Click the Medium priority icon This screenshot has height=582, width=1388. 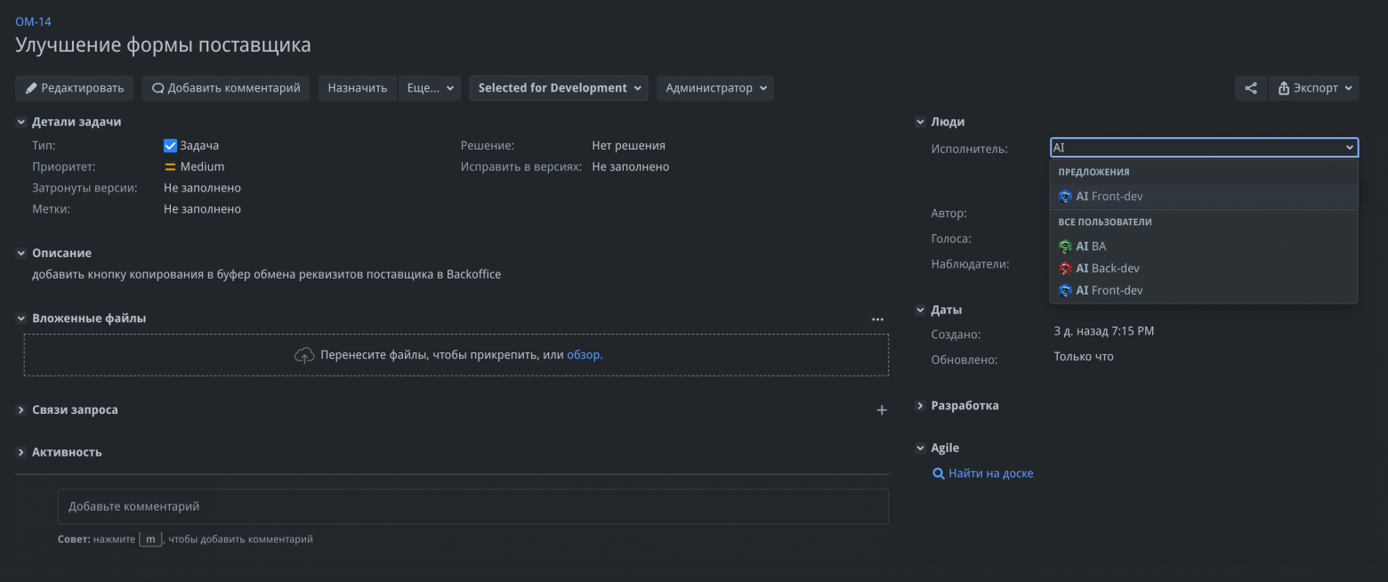170,166
